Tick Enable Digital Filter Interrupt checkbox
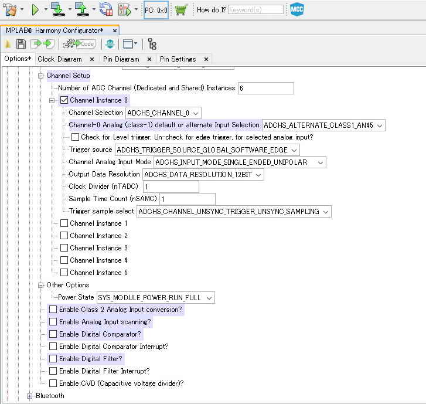 (x=53, y=371)
